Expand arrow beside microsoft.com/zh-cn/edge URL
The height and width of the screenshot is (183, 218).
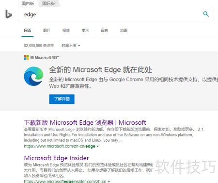(x=97, y=146)
